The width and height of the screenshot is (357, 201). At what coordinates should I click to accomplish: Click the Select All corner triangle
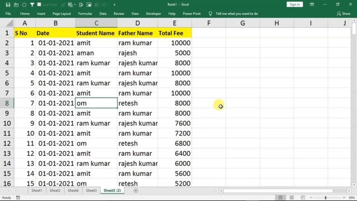[x=9, y=23]
